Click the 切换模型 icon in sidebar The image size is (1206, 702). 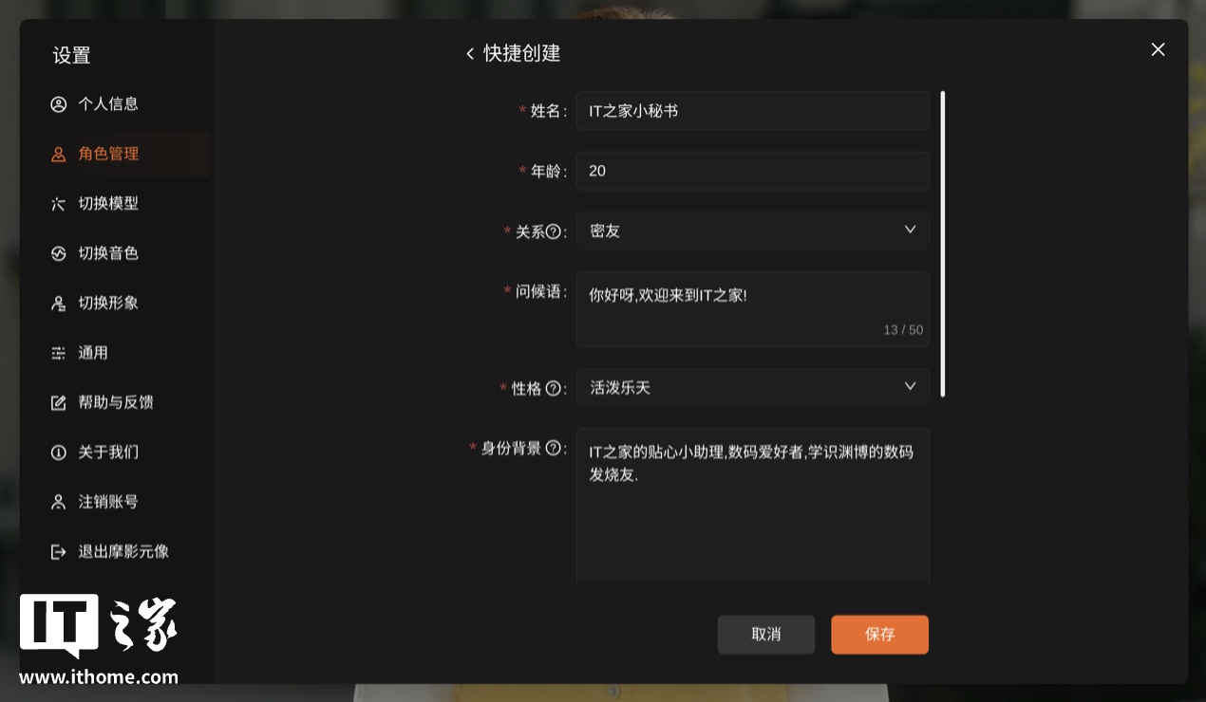(59, 203)
